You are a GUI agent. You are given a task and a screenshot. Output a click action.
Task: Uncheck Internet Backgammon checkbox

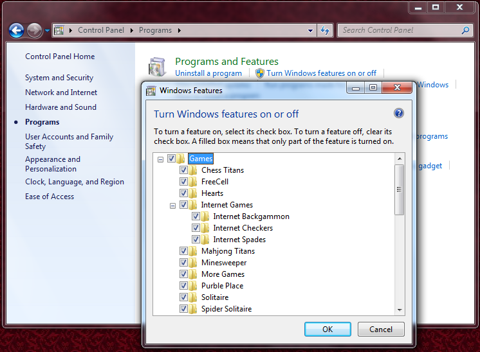point(196,216)
